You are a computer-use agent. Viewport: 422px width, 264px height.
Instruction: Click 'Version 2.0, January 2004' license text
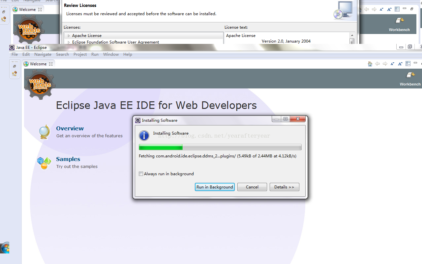(286, 41)
